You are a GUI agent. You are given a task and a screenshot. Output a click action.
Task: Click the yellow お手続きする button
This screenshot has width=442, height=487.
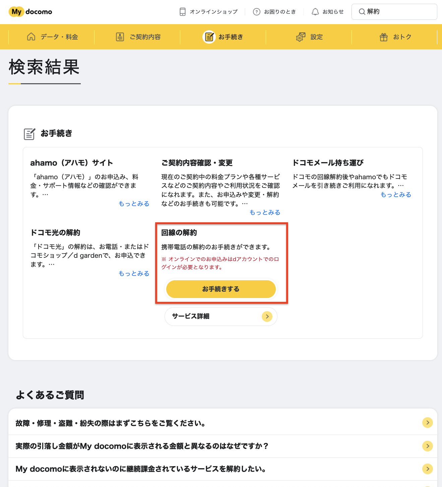tap(221, 289)
